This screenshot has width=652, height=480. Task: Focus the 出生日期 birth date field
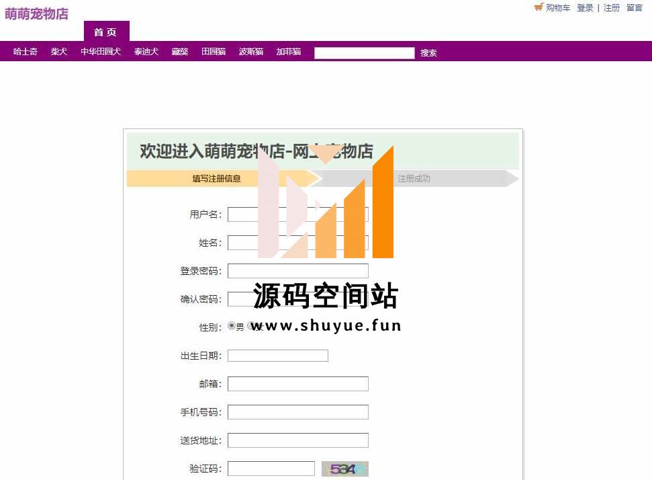pyautogui.click(x=277, y=356)
